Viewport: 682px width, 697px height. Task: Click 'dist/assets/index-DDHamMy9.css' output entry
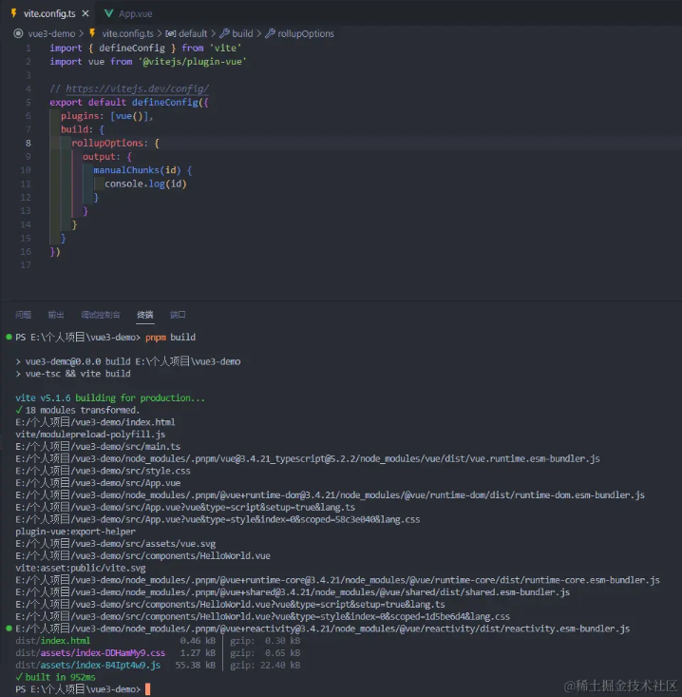tap(90, 653)
